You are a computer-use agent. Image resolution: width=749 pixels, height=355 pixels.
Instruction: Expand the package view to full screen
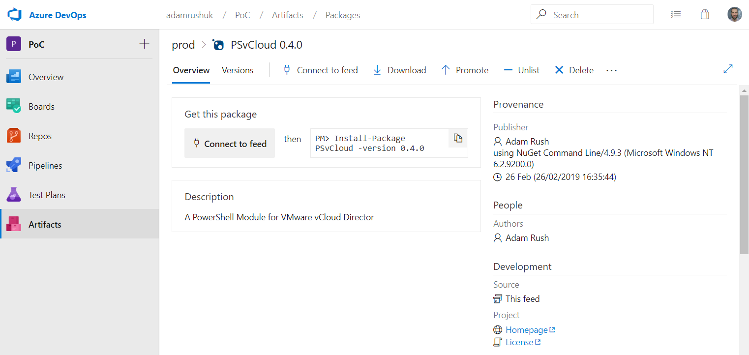click(x=728, y=69)
